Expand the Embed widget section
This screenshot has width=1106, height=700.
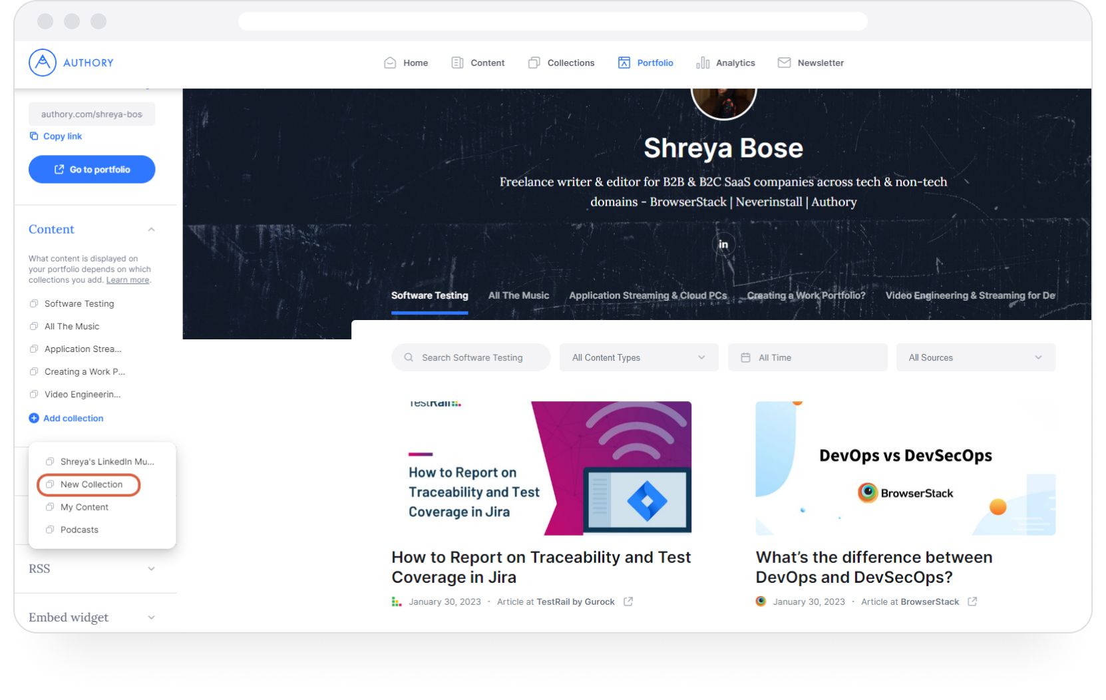coord(92,617)
